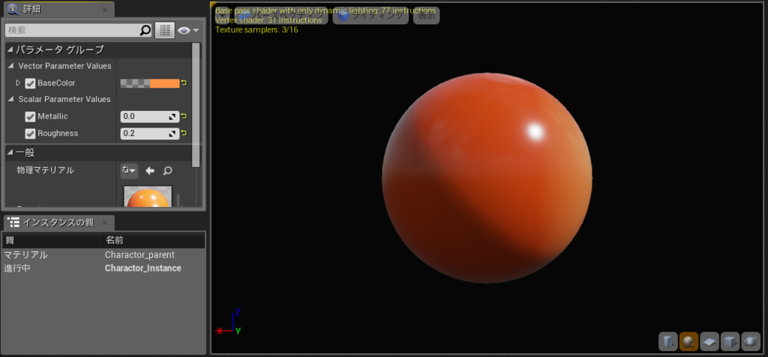
Task: Click the Roughness parameter label
Action: (x=58, y=133)
